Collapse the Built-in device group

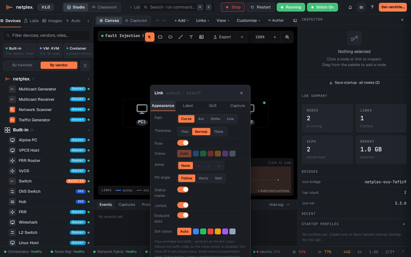88,130
